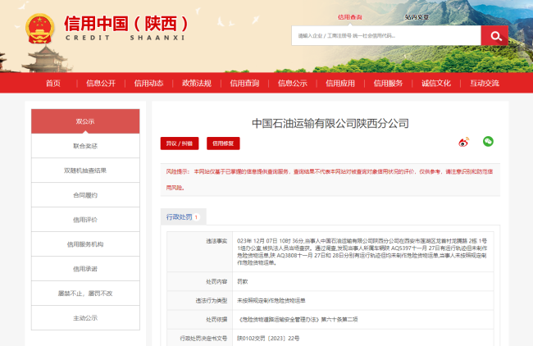Click the 违法事实 row label
Image resolution: width=533 pixels, height=346 pixels.
pyautogui.click(x=216, y=241)
